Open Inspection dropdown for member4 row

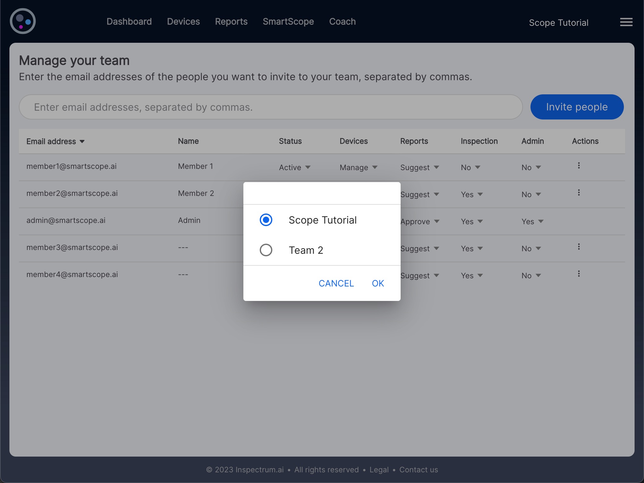click(472, 275)
